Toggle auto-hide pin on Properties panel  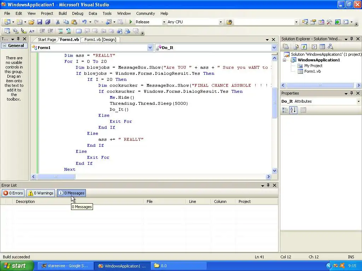[x=352, y=93]
